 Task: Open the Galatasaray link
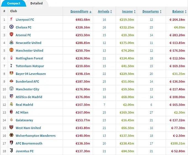(24, 120)
